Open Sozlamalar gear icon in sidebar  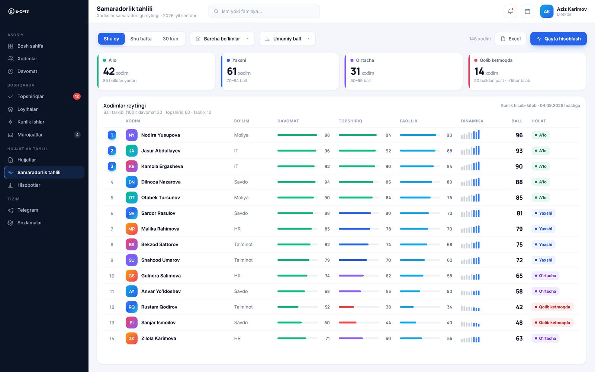(11, 223)
